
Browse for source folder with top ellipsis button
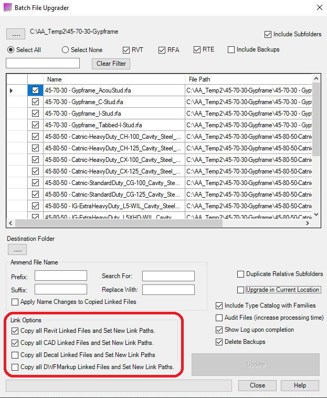16,34
